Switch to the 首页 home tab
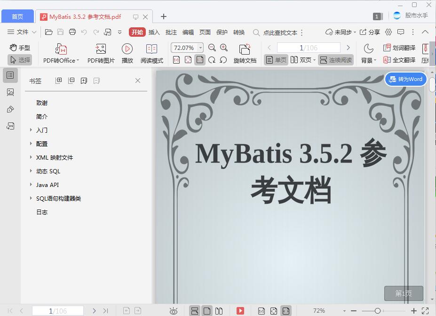The height and width of the screenshot is (316, 436). pos(17,16)
